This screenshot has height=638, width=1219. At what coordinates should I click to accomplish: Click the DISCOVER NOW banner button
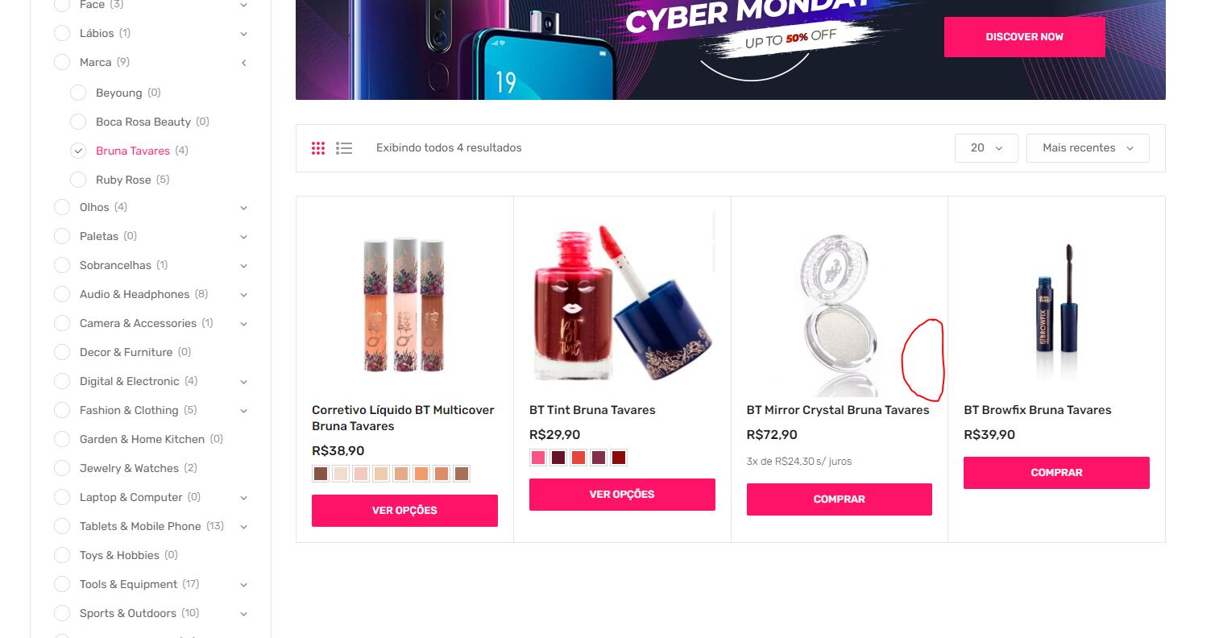[x=1024, y=37]
